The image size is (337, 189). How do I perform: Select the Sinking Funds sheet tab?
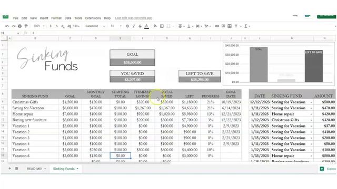click(64, 169)
